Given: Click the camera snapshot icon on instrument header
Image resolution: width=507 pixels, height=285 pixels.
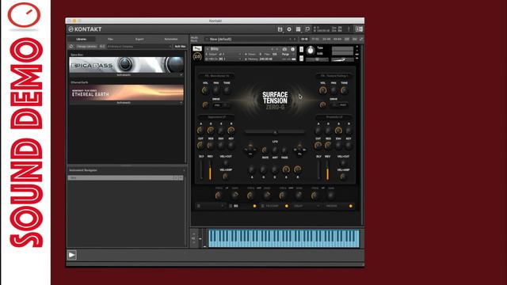Looking at the screenshot, I should [x=284, y=49].
